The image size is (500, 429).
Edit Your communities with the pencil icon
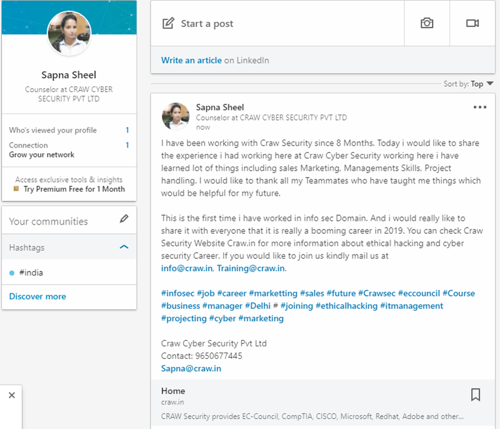[x=124, y=218]
